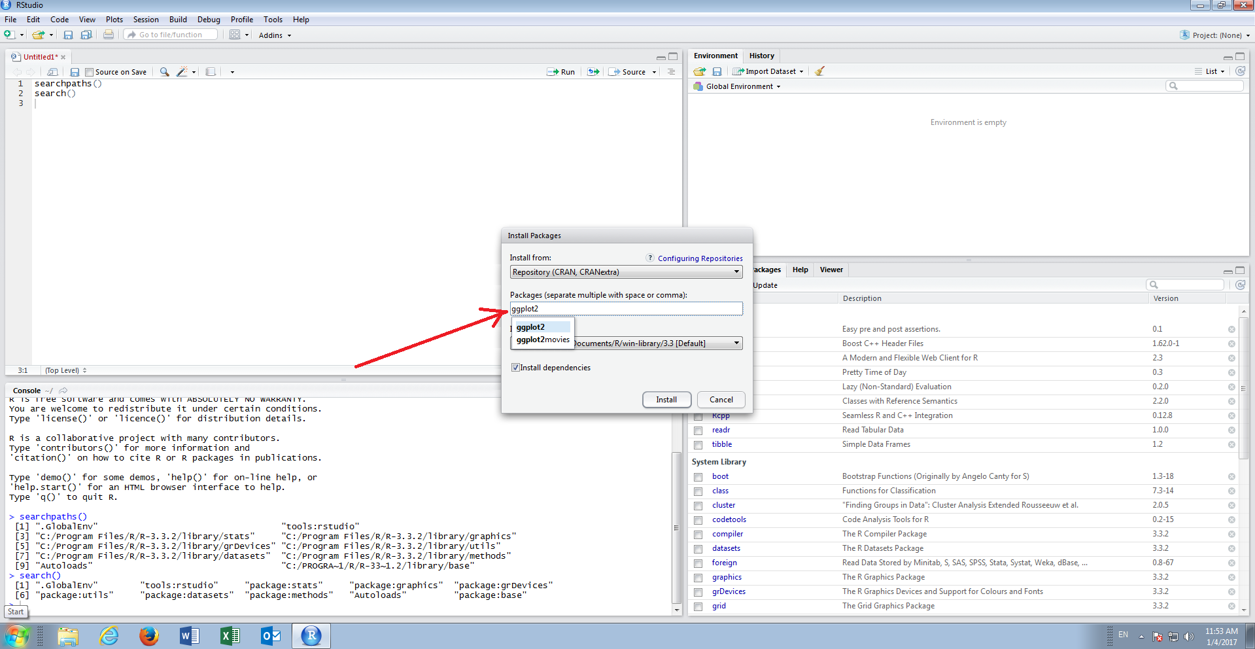Click the Packages name input field
Viewport: 1255px width, 649px height.
(x=627, y=309)
